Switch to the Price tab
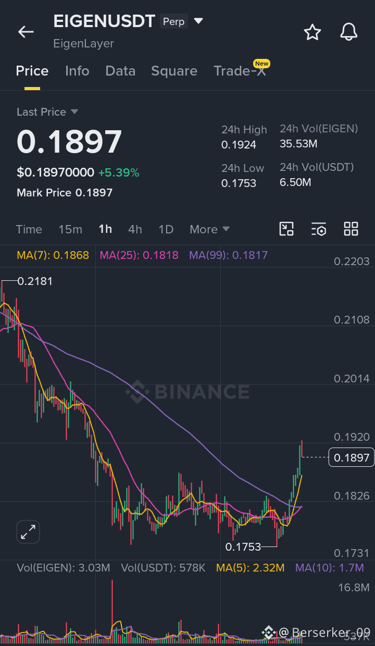This screenshot has height=646, width=375. pyautogui.click(x=32, y=71)
